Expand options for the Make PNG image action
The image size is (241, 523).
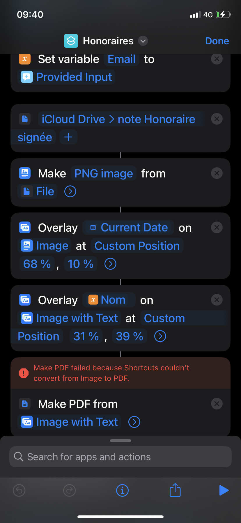pyautogui.click(x=70, y=191)
